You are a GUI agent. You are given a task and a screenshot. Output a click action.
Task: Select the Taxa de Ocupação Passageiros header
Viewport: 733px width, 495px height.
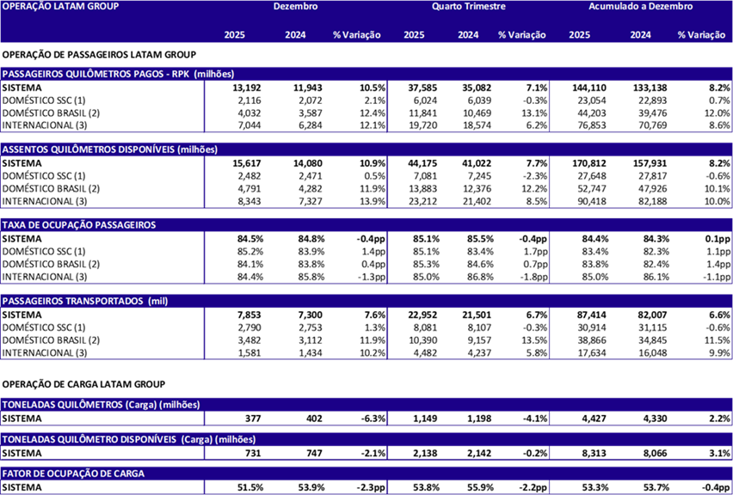[x=79, y=225]
